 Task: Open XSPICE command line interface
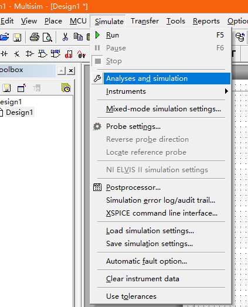point(161,213)
